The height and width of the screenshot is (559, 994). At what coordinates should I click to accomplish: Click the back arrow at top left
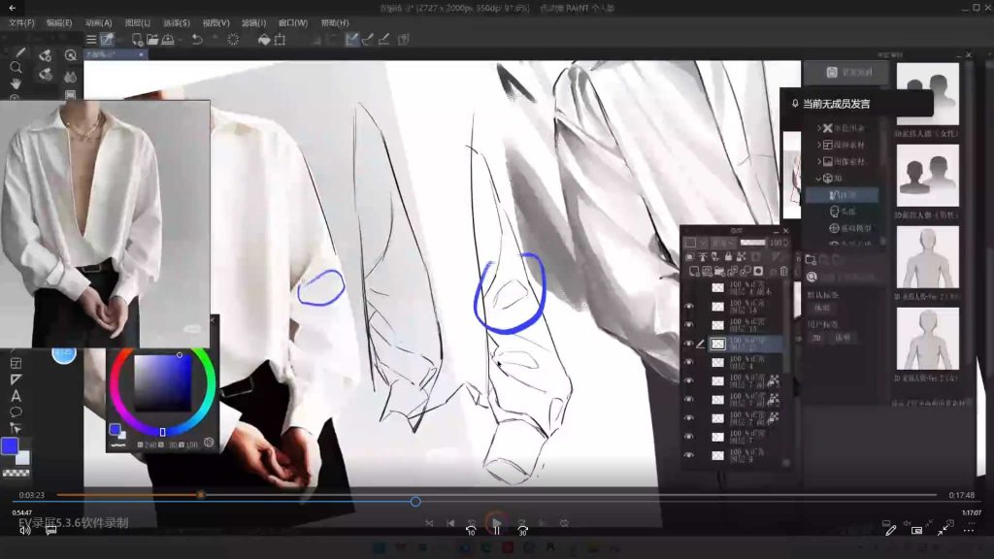12,8
